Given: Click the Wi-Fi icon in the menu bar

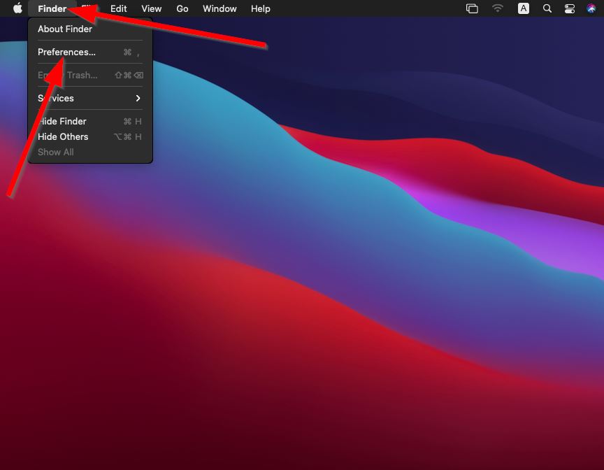Looking at the screenshot, I should (x=497, y=8).
